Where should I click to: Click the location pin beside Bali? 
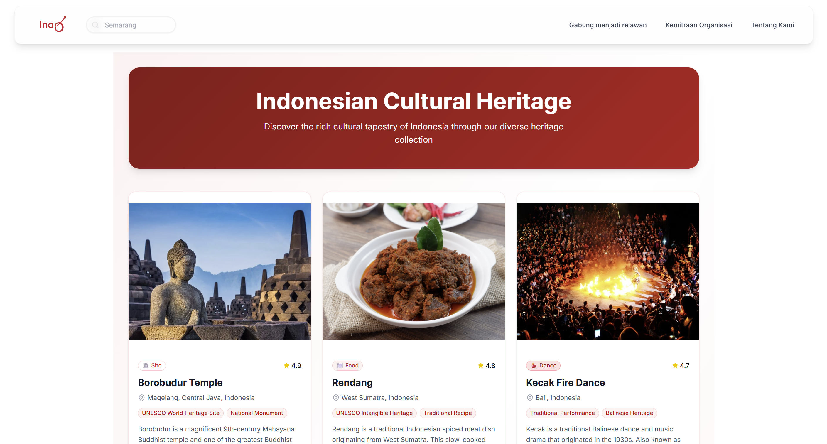tap(530, 397)
